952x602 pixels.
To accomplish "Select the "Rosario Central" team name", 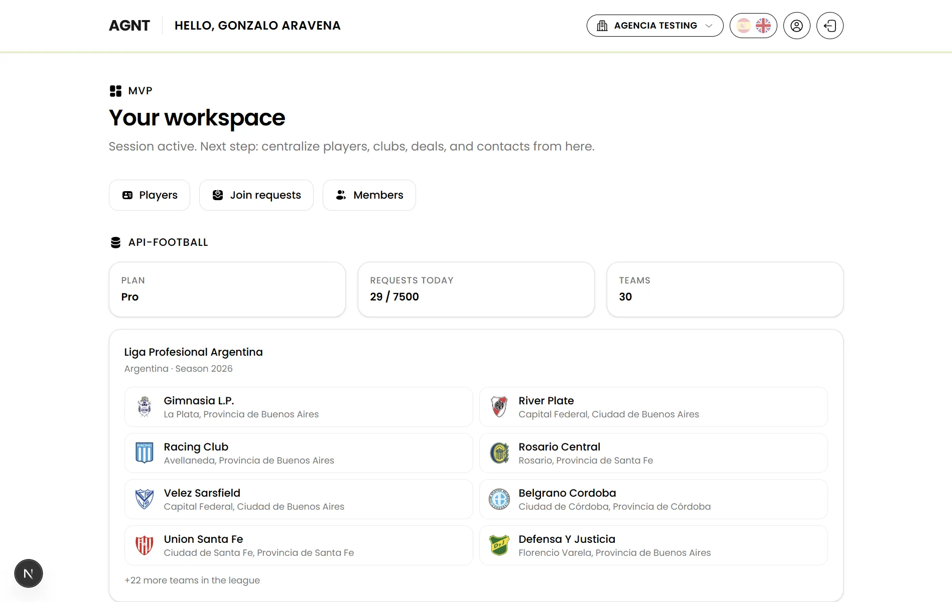I will 559,447.
